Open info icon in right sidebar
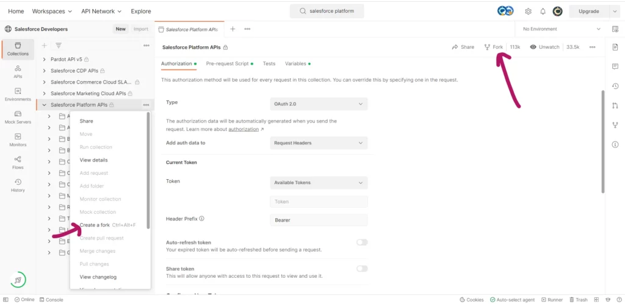 pos(615,144)
